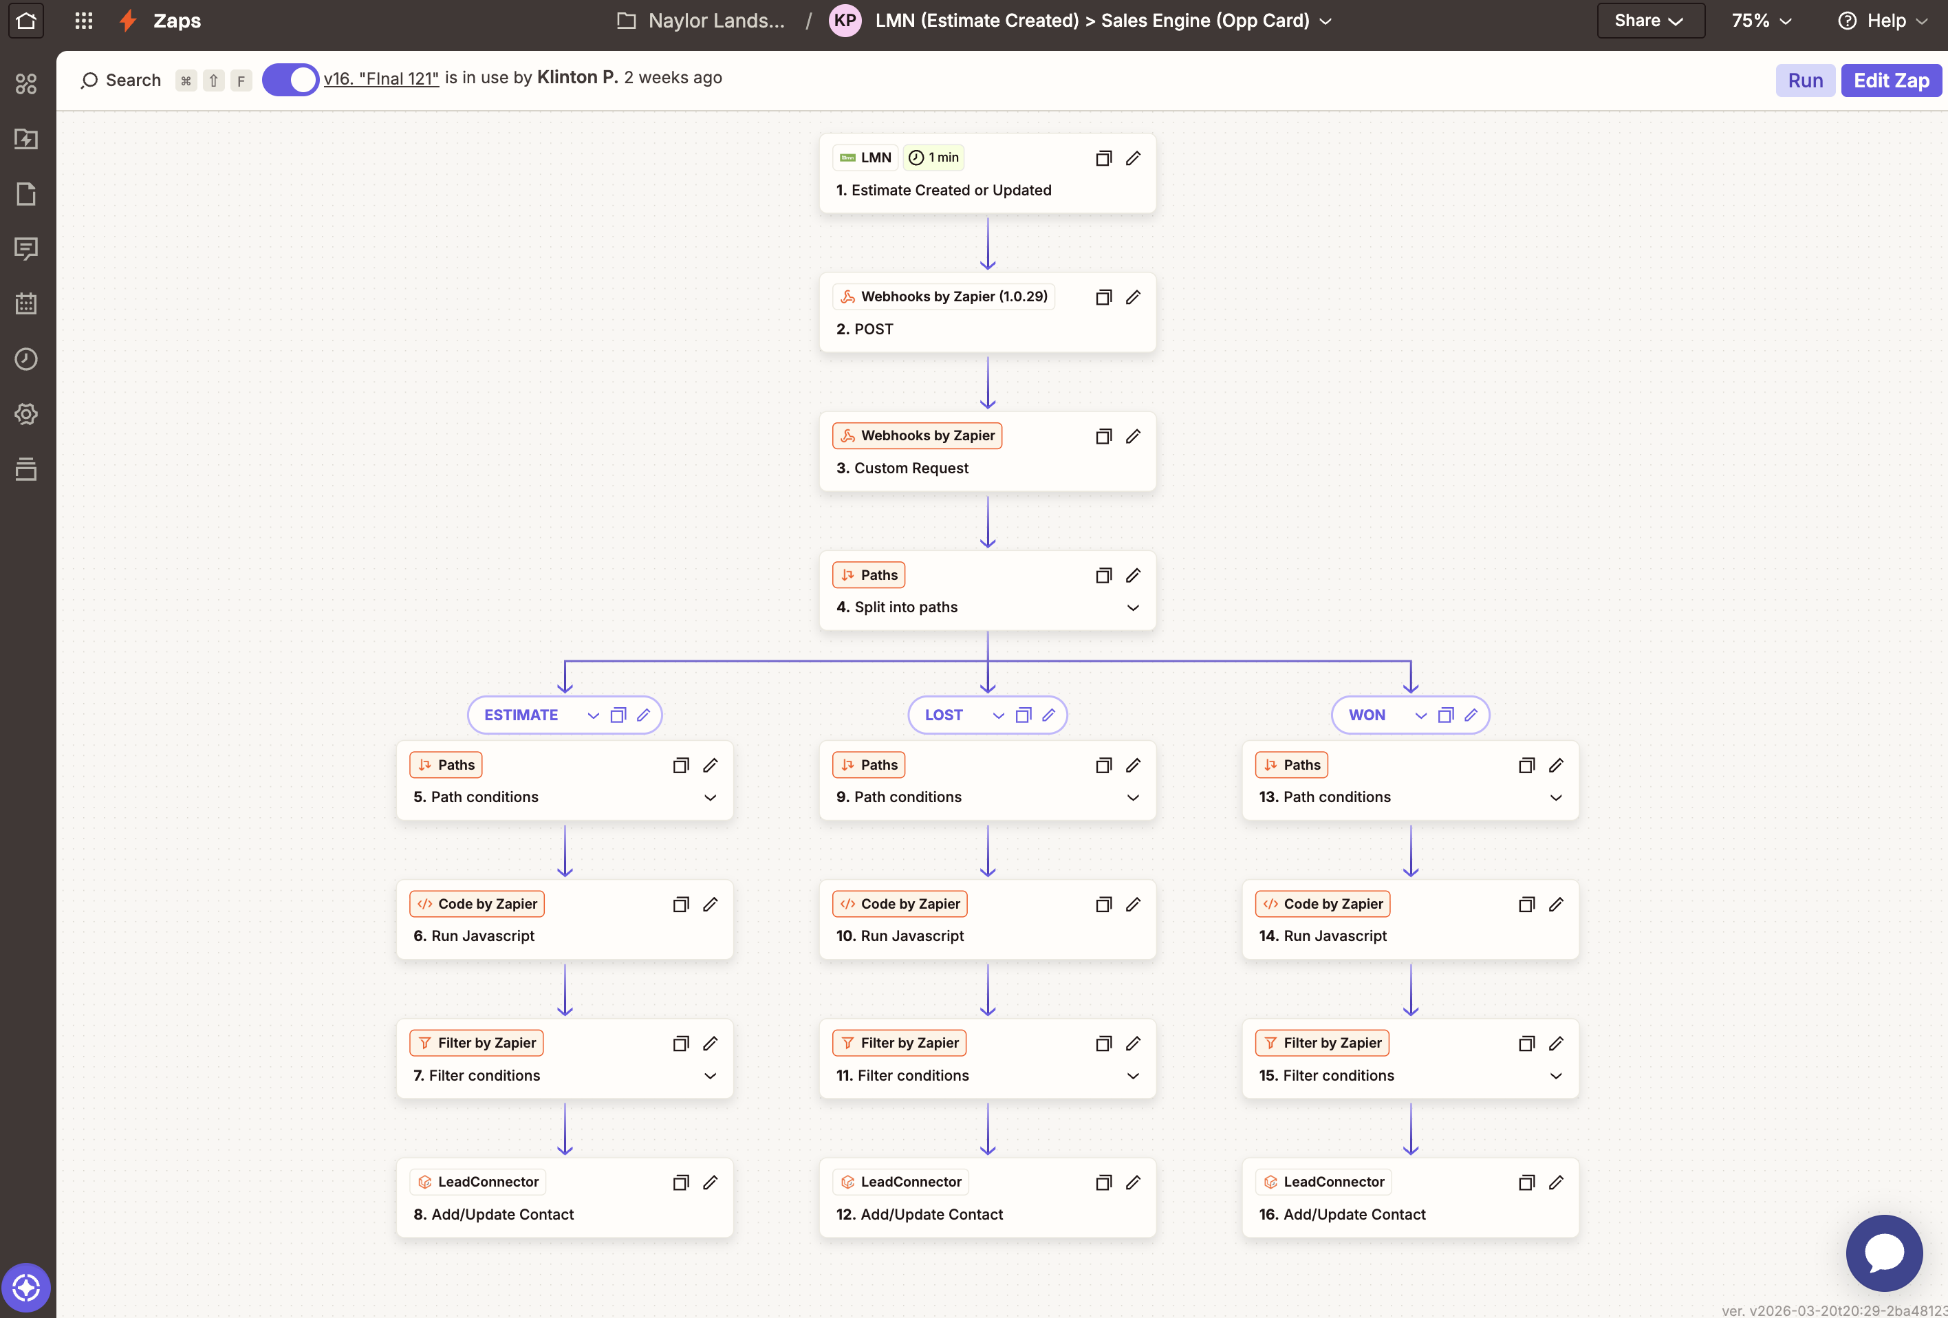Click the Webhooks by Zapier (1.0.29) badge
The width and height of the screenshot is (1948, 1318).
tap(944, 296)
